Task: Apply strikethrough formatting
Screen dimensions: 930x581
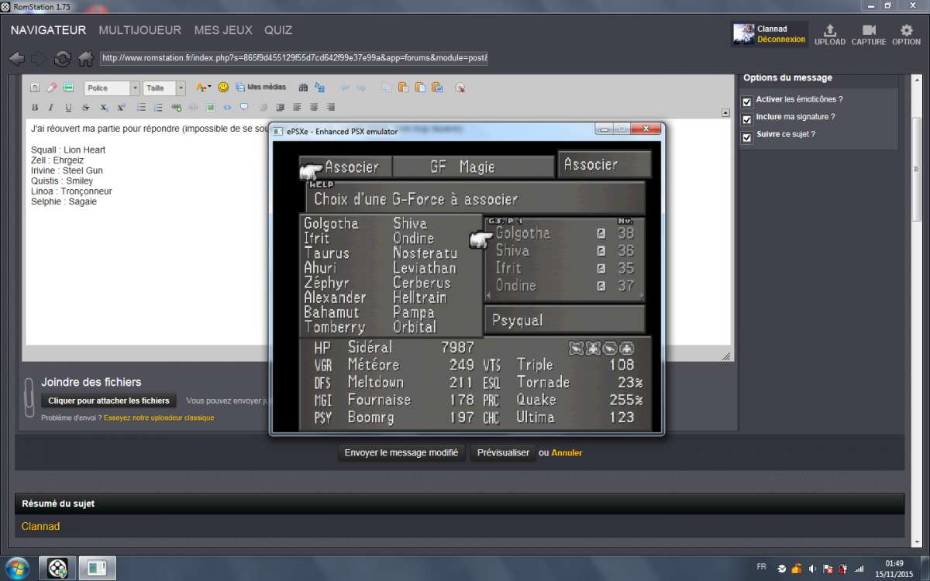Action: coord(85,107)
